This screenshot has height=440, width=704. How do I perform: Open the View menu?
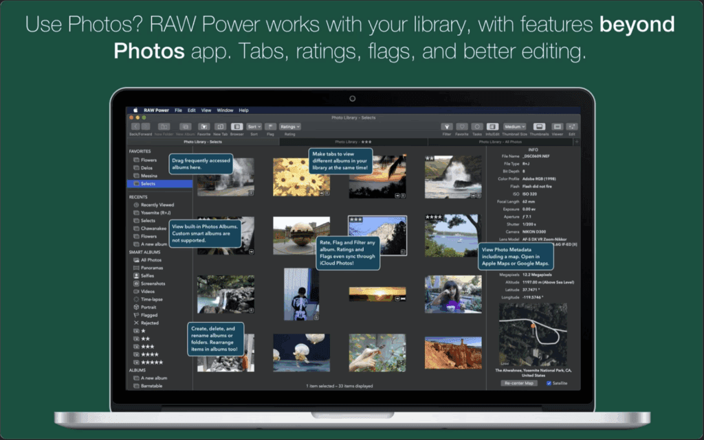(x=206, y=111)
